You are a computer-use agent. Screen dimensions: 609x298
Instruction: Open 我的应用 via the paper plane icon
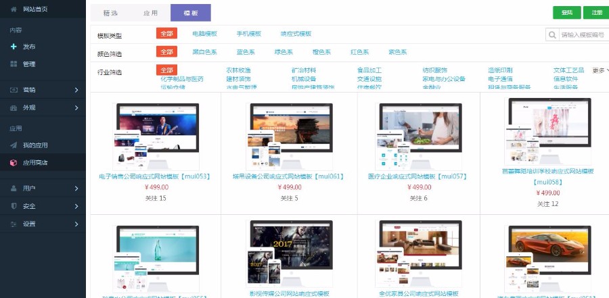click(14, 145)
